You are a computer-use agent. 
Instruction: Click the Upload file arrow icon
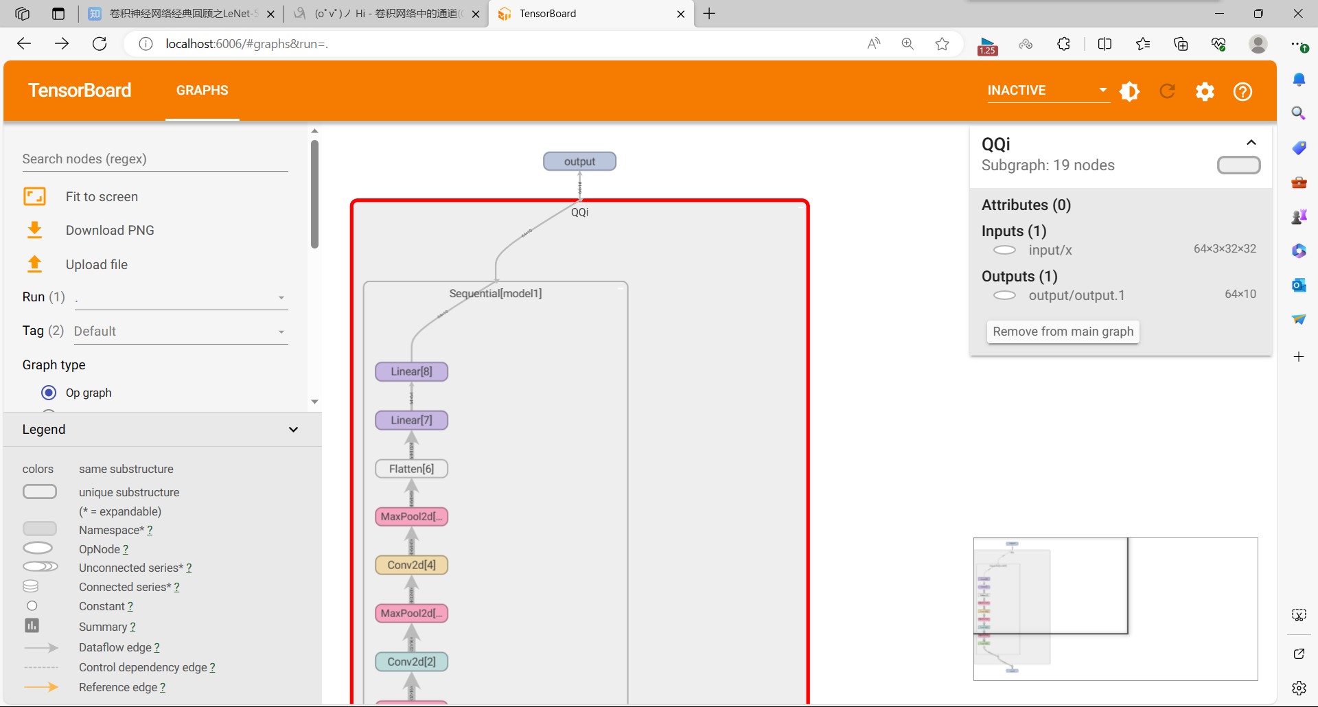(34, 264)
